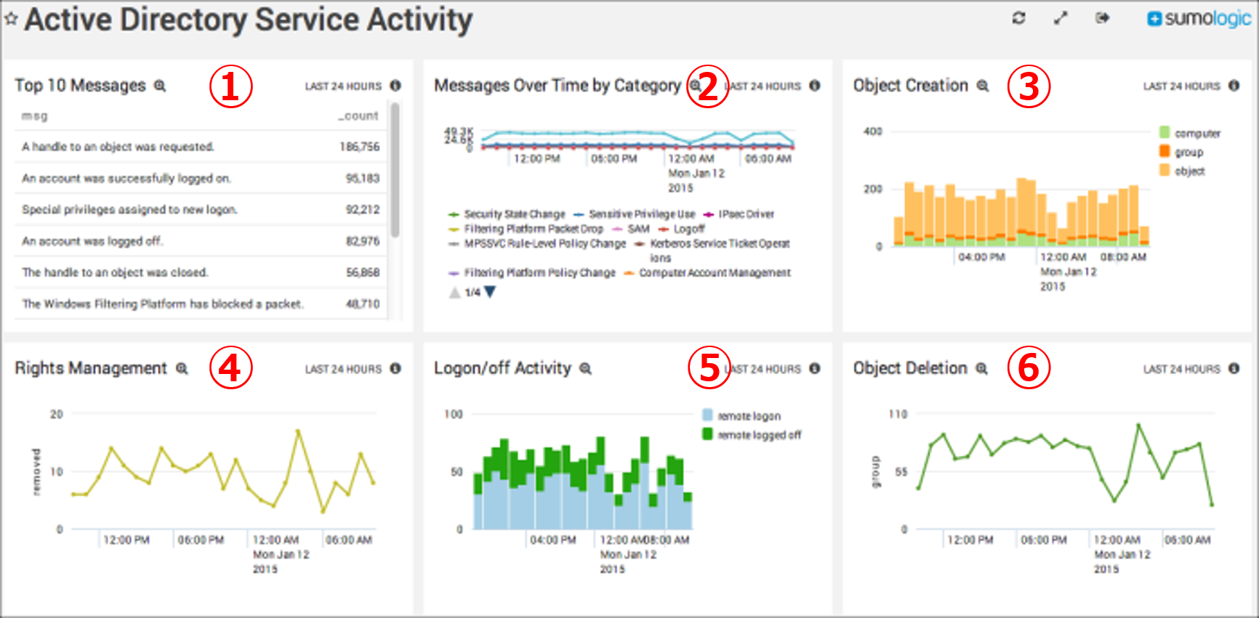This screenshot has width=1259, height=618.
Task: Click LAST 24 HOURS on Top 10 Messages
Action: point(343,86)
